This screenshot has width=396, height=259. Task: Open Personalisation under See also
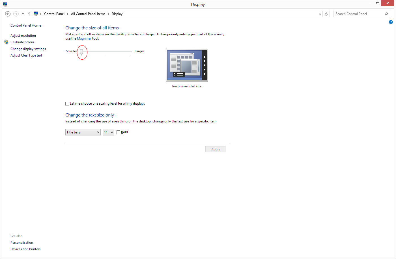click(x=22, y=243)
